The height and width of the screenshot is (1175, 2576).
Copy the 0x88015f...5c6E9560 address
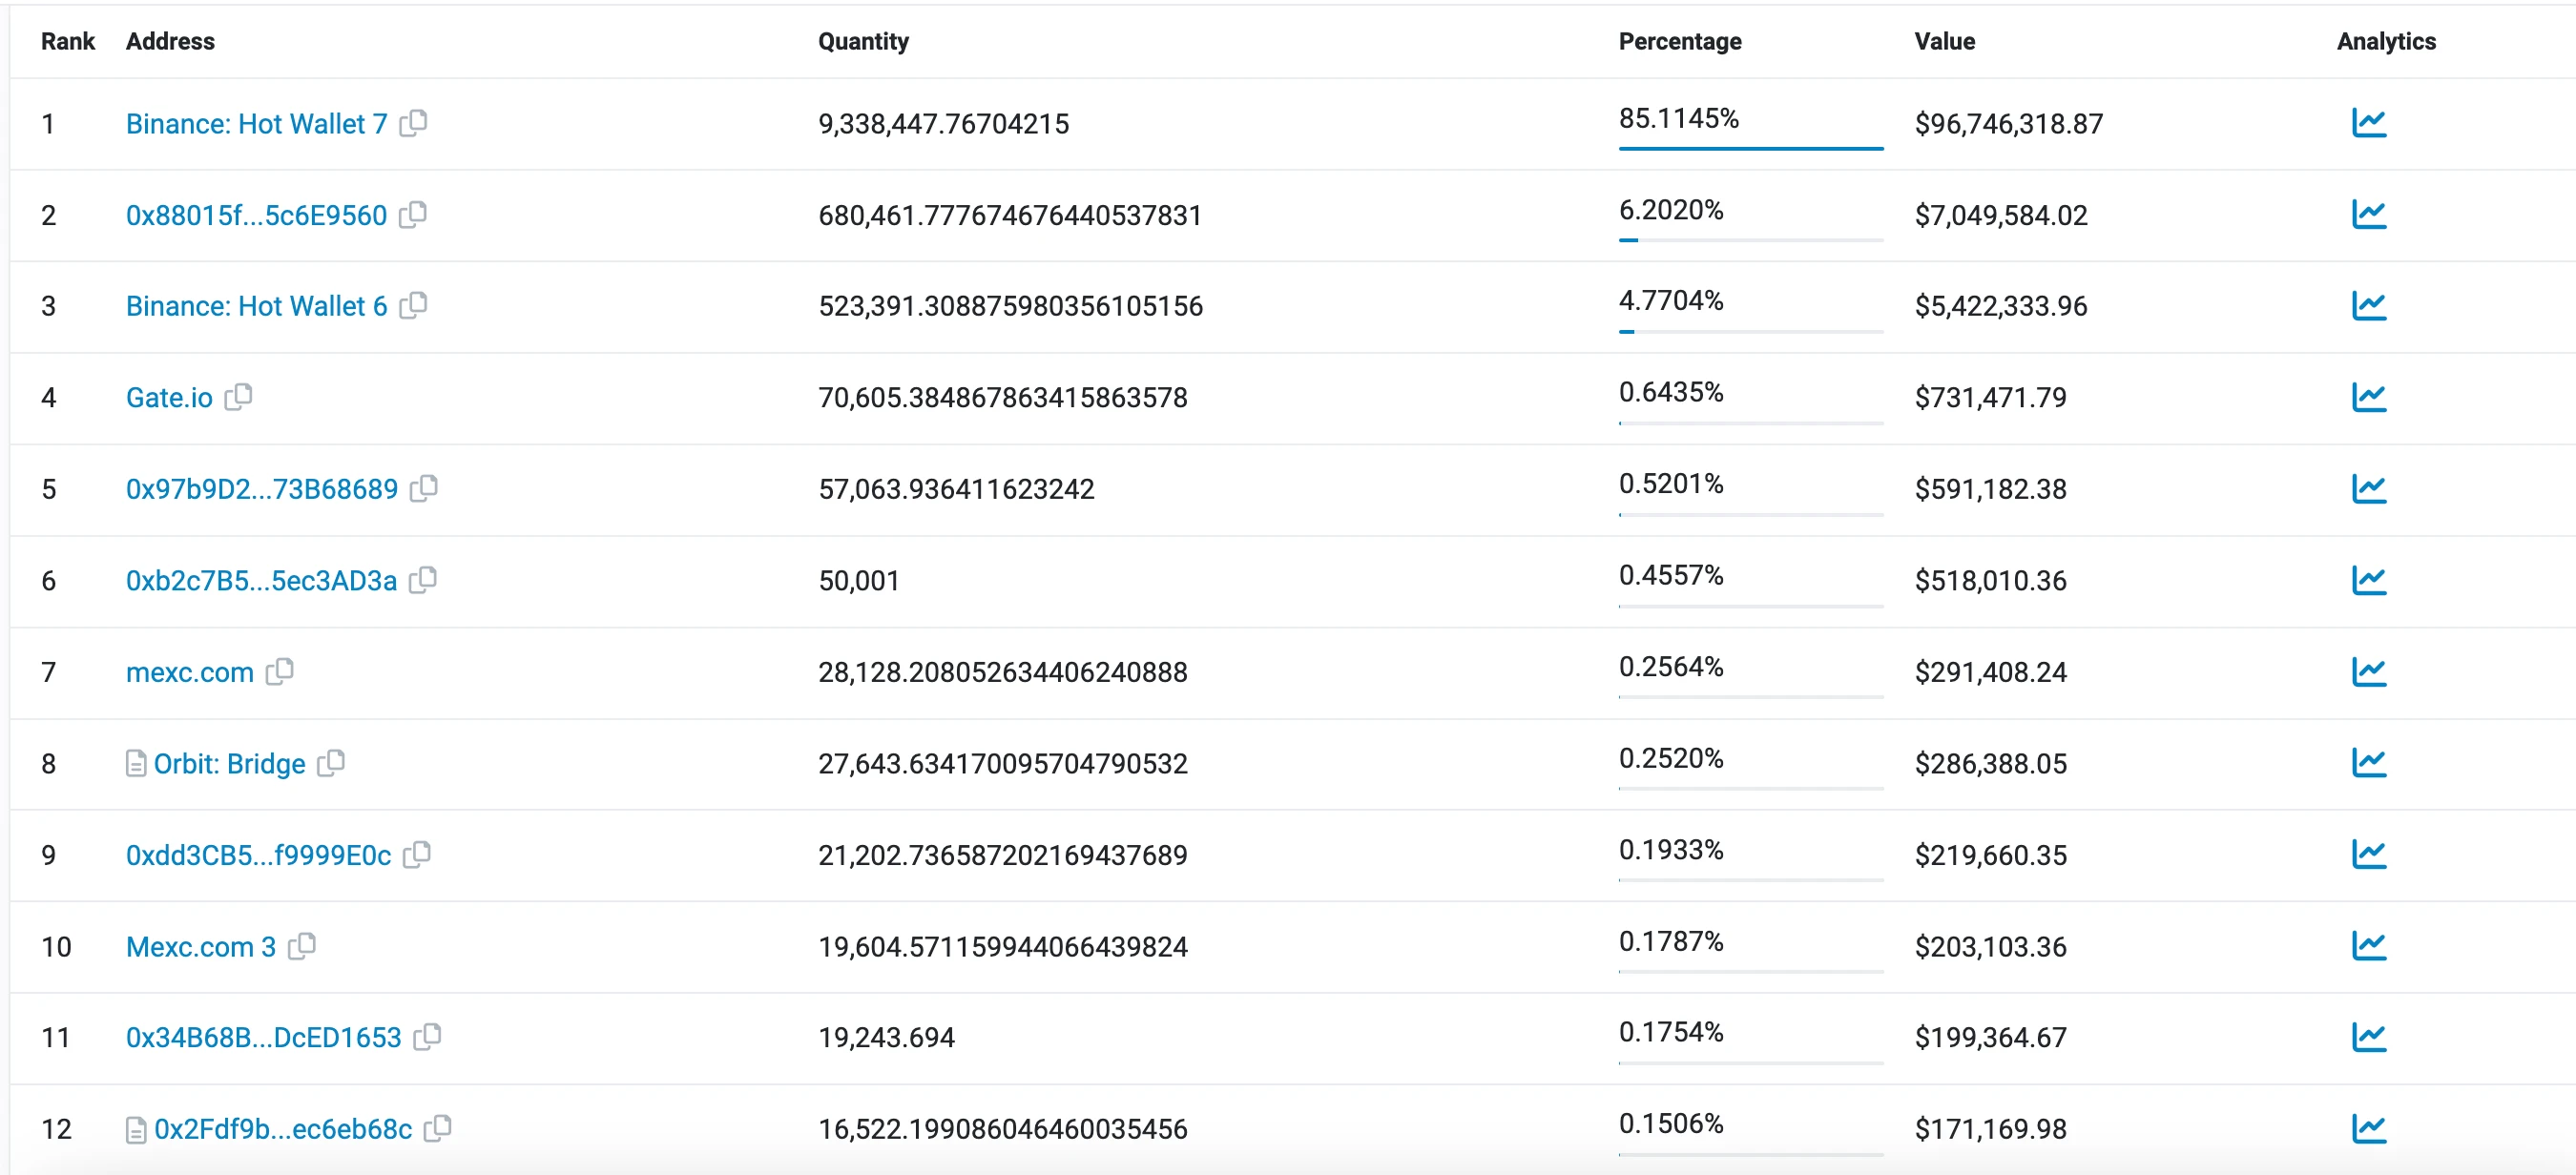click(414, 214)
